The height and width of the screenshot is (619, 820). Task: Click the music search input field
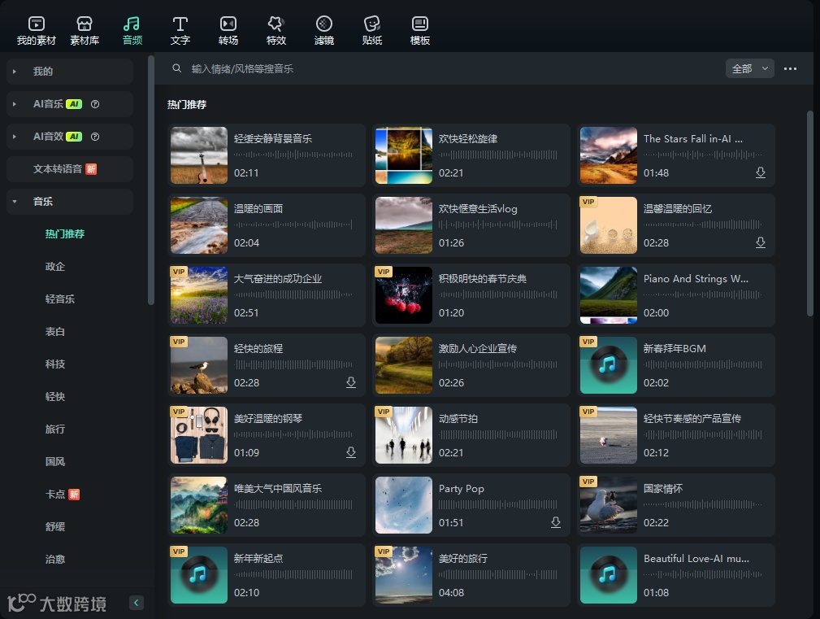445,68
